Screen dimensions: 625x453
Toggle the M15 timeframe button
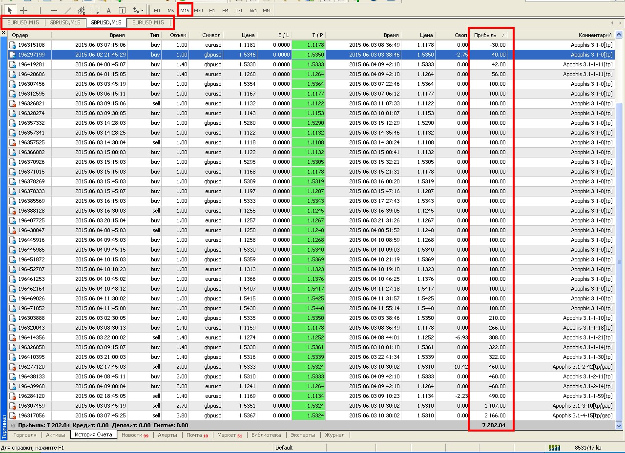(x=185, y=10)
